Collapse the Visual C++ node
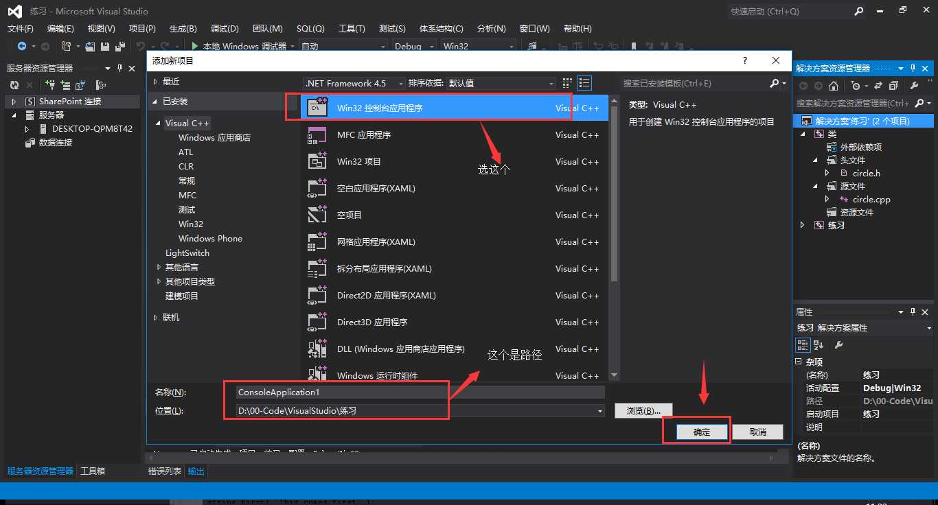938x505 pixels. (x=159, y=124)
